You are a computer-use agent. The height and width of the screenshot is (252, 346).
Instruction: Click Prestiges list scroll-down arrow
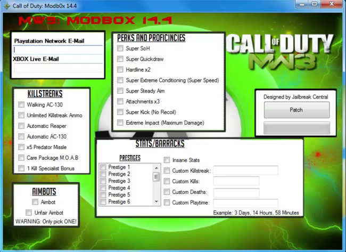coord(156,201)
